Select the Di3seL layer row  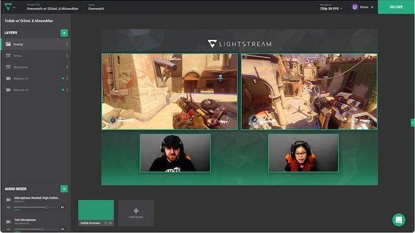coord(36,56)
